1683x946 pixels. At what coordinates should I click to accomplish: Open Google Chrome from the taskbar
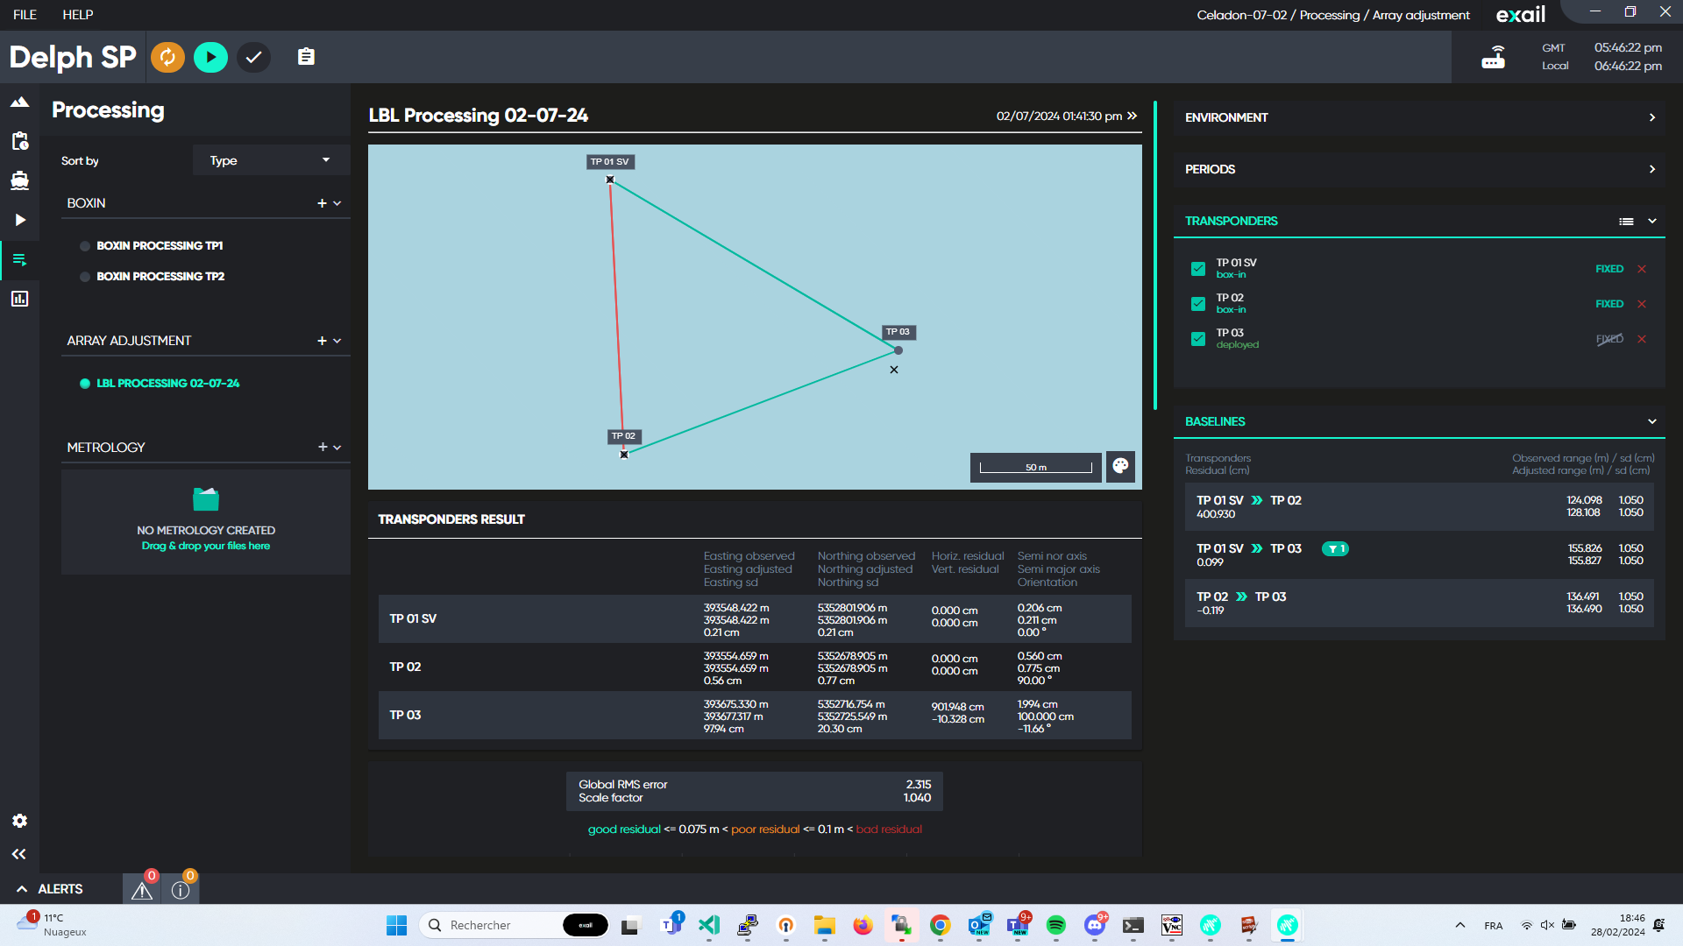coord(941,925)
